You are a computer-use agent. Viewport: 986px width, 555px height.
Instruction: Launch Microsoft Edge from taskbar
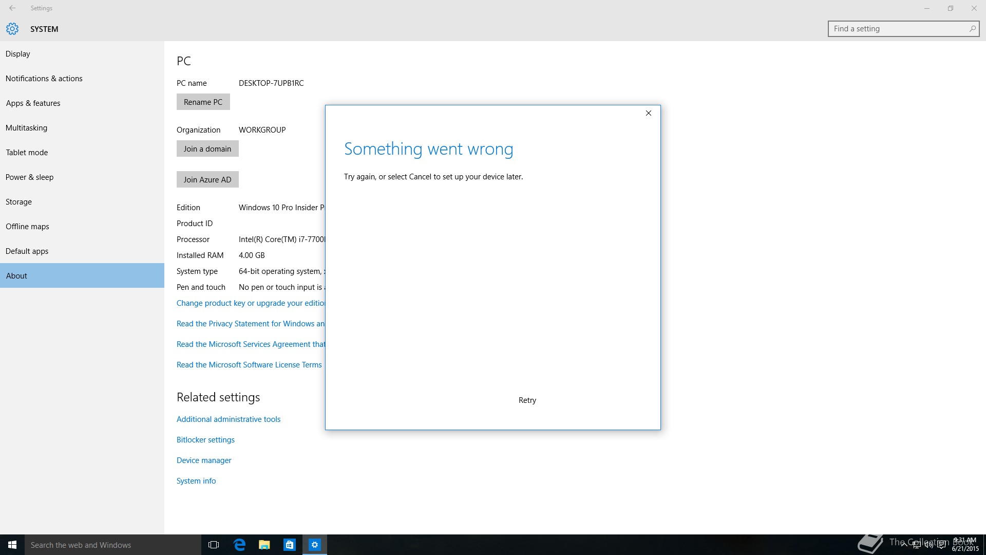(239, 545)
